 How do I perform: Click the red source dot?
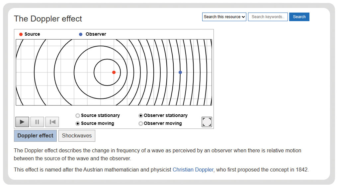pos(114,72)
